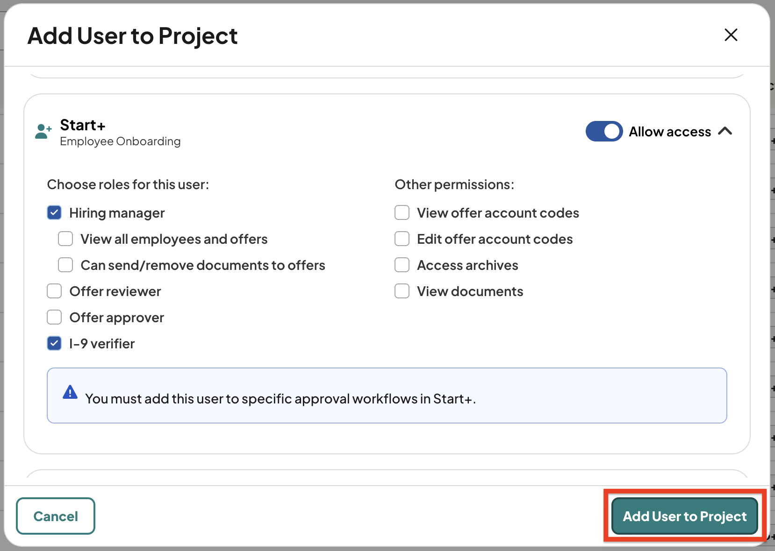This screenshot has width=775, height=551.
Task: Click the approval workflows notice text
Action: point(280,399)
